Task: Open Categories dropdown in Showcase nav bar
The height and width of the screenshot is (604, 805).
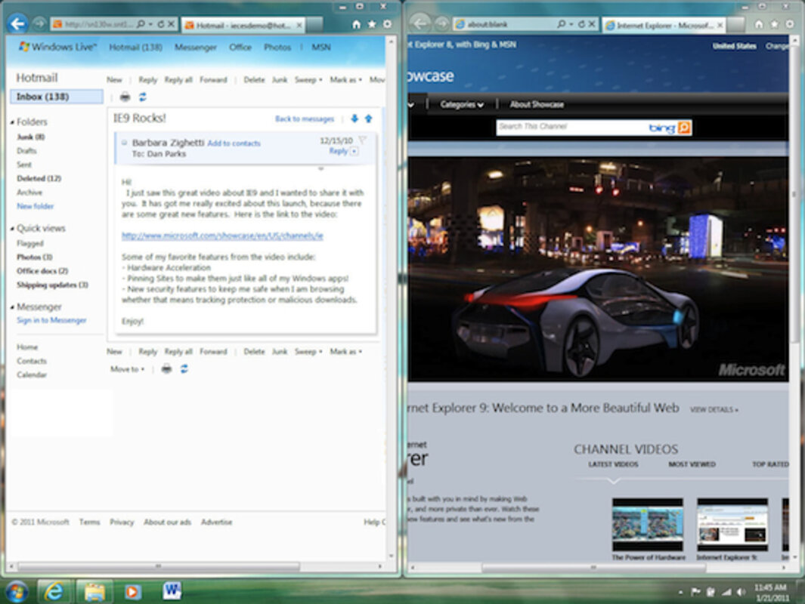Action: coord(462,105)
